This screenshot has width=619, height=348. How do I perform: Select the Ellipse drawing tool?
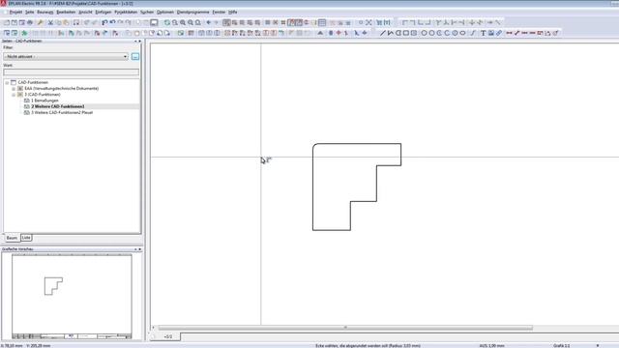click(462, 33)
